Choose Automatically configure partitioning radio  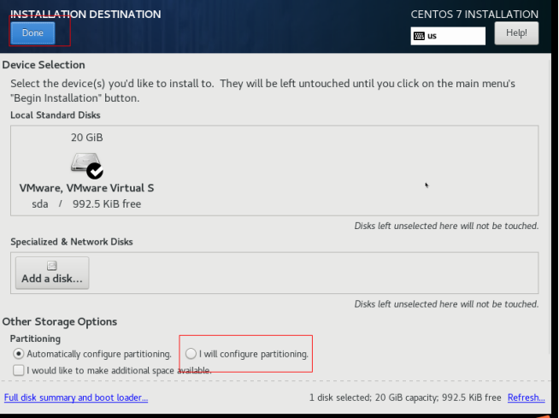click(x=18, y=353)
